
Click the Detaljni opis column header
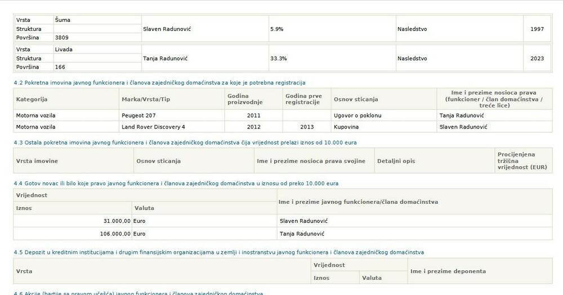tap(396, 161)
